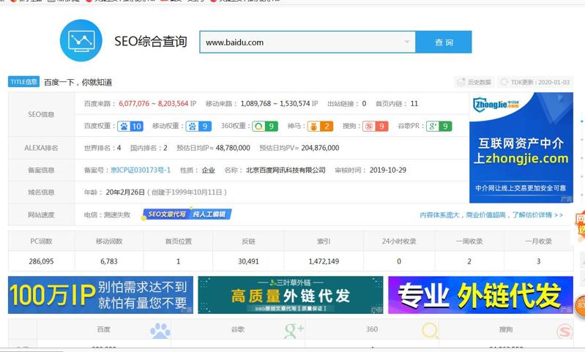The height and width of the screenshot is (352, 585).
Task: Click 移动来路 value 1,089,768 ~ 1,530,574
Action: [x=275, y=104]
